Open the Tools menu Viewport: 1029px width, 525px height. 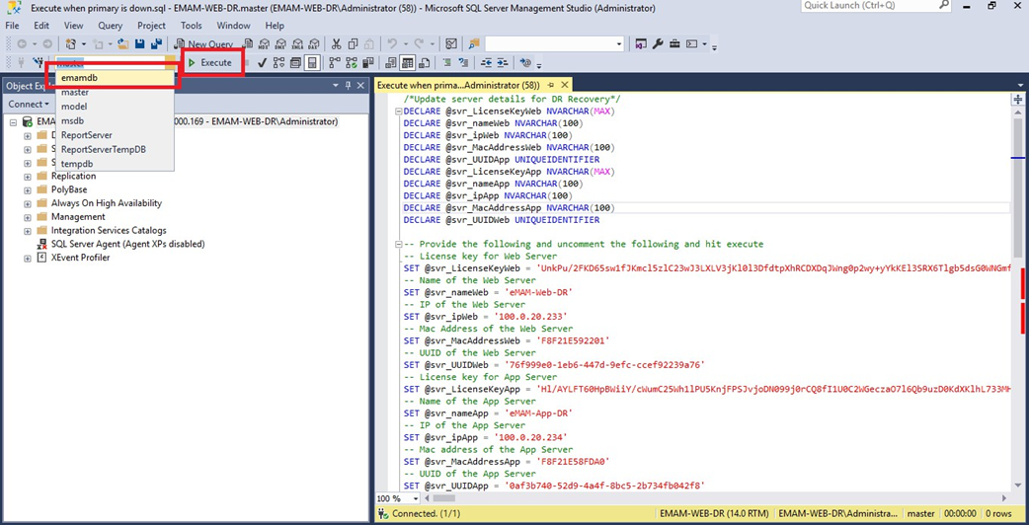tap(191, 26)
